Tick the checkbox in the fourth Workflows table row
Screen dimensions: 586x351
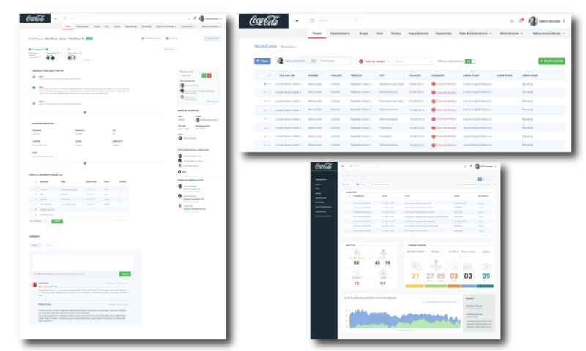259,110
